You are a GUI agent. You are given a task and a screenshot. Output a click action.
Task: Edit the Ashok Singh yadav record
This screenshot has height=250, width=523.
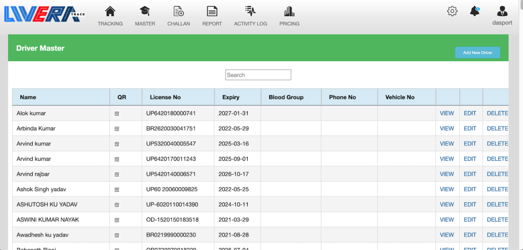[469, 189]
